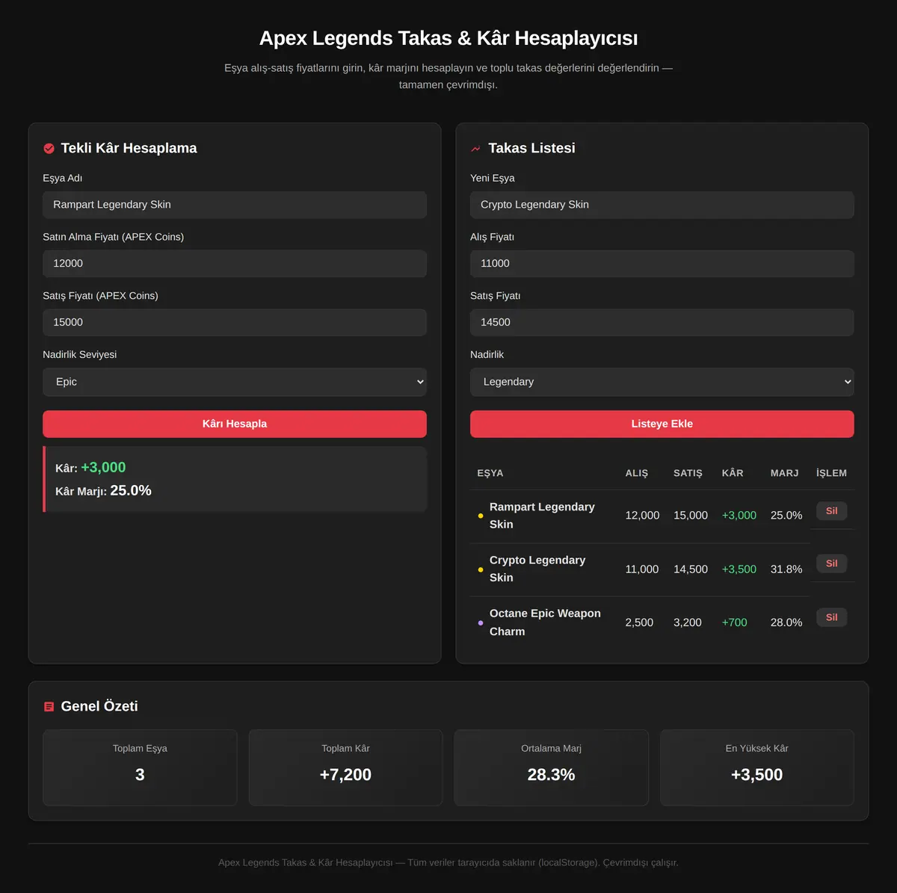Select the Octane Epic Weapon Charm row name

click(545, 622)
